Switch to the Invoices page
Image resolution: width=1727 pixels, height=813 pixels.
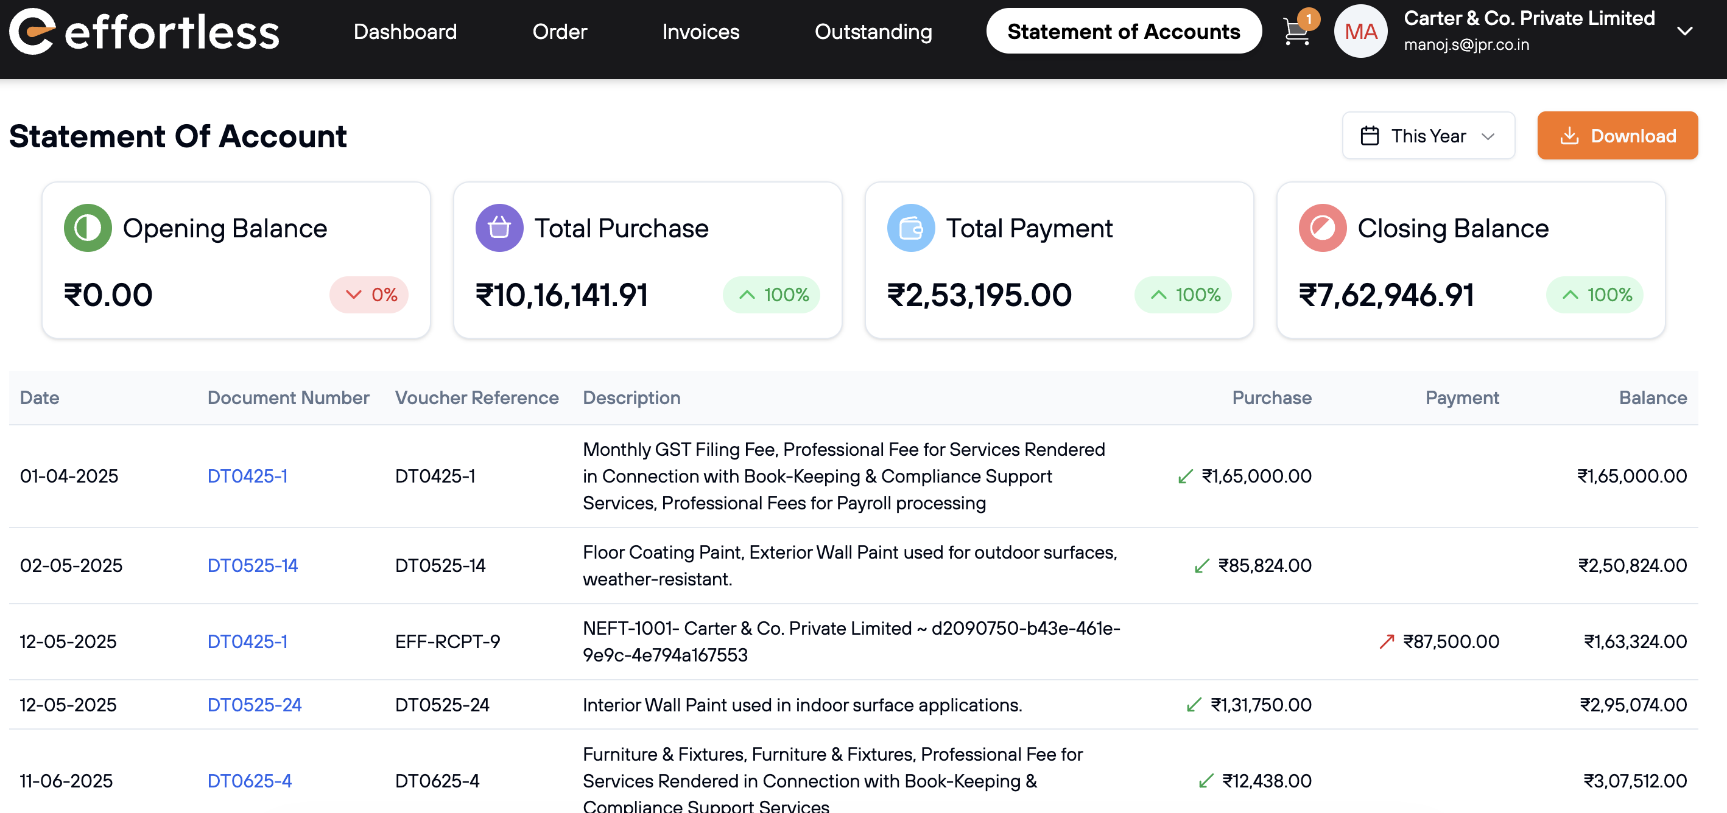[700, 32]
